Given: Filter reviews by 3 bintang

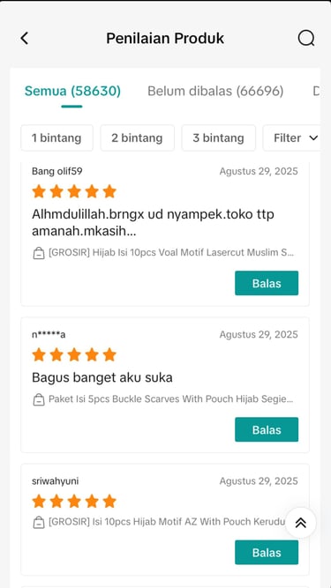Looking at the screenshot, I should 218,138.
